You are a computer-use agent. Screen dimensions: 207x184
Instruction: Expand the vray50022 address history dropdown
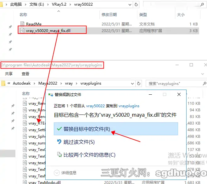coord(130,5)
